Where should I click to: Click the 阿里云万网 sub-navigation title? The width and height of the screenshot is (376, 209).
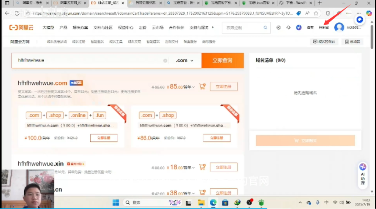tap(20, 42)
